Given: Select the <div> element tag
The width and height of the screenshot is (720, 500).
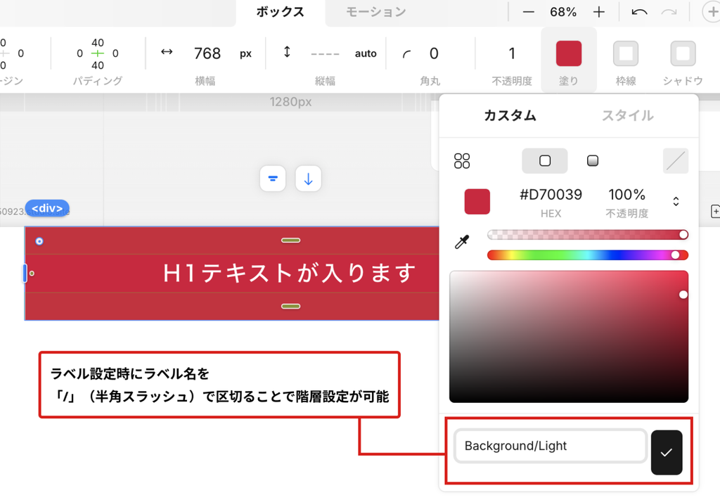Looking at the screenshot, I should tap(47, 209).
